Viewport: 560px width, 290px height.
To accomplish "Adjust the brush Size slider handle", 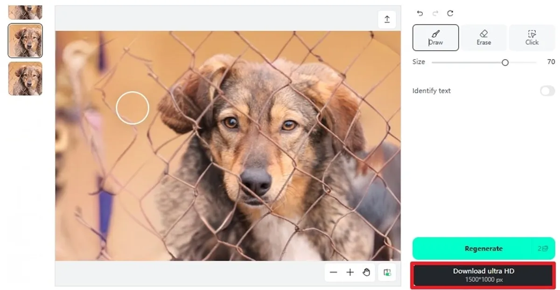I will point(505,62).
